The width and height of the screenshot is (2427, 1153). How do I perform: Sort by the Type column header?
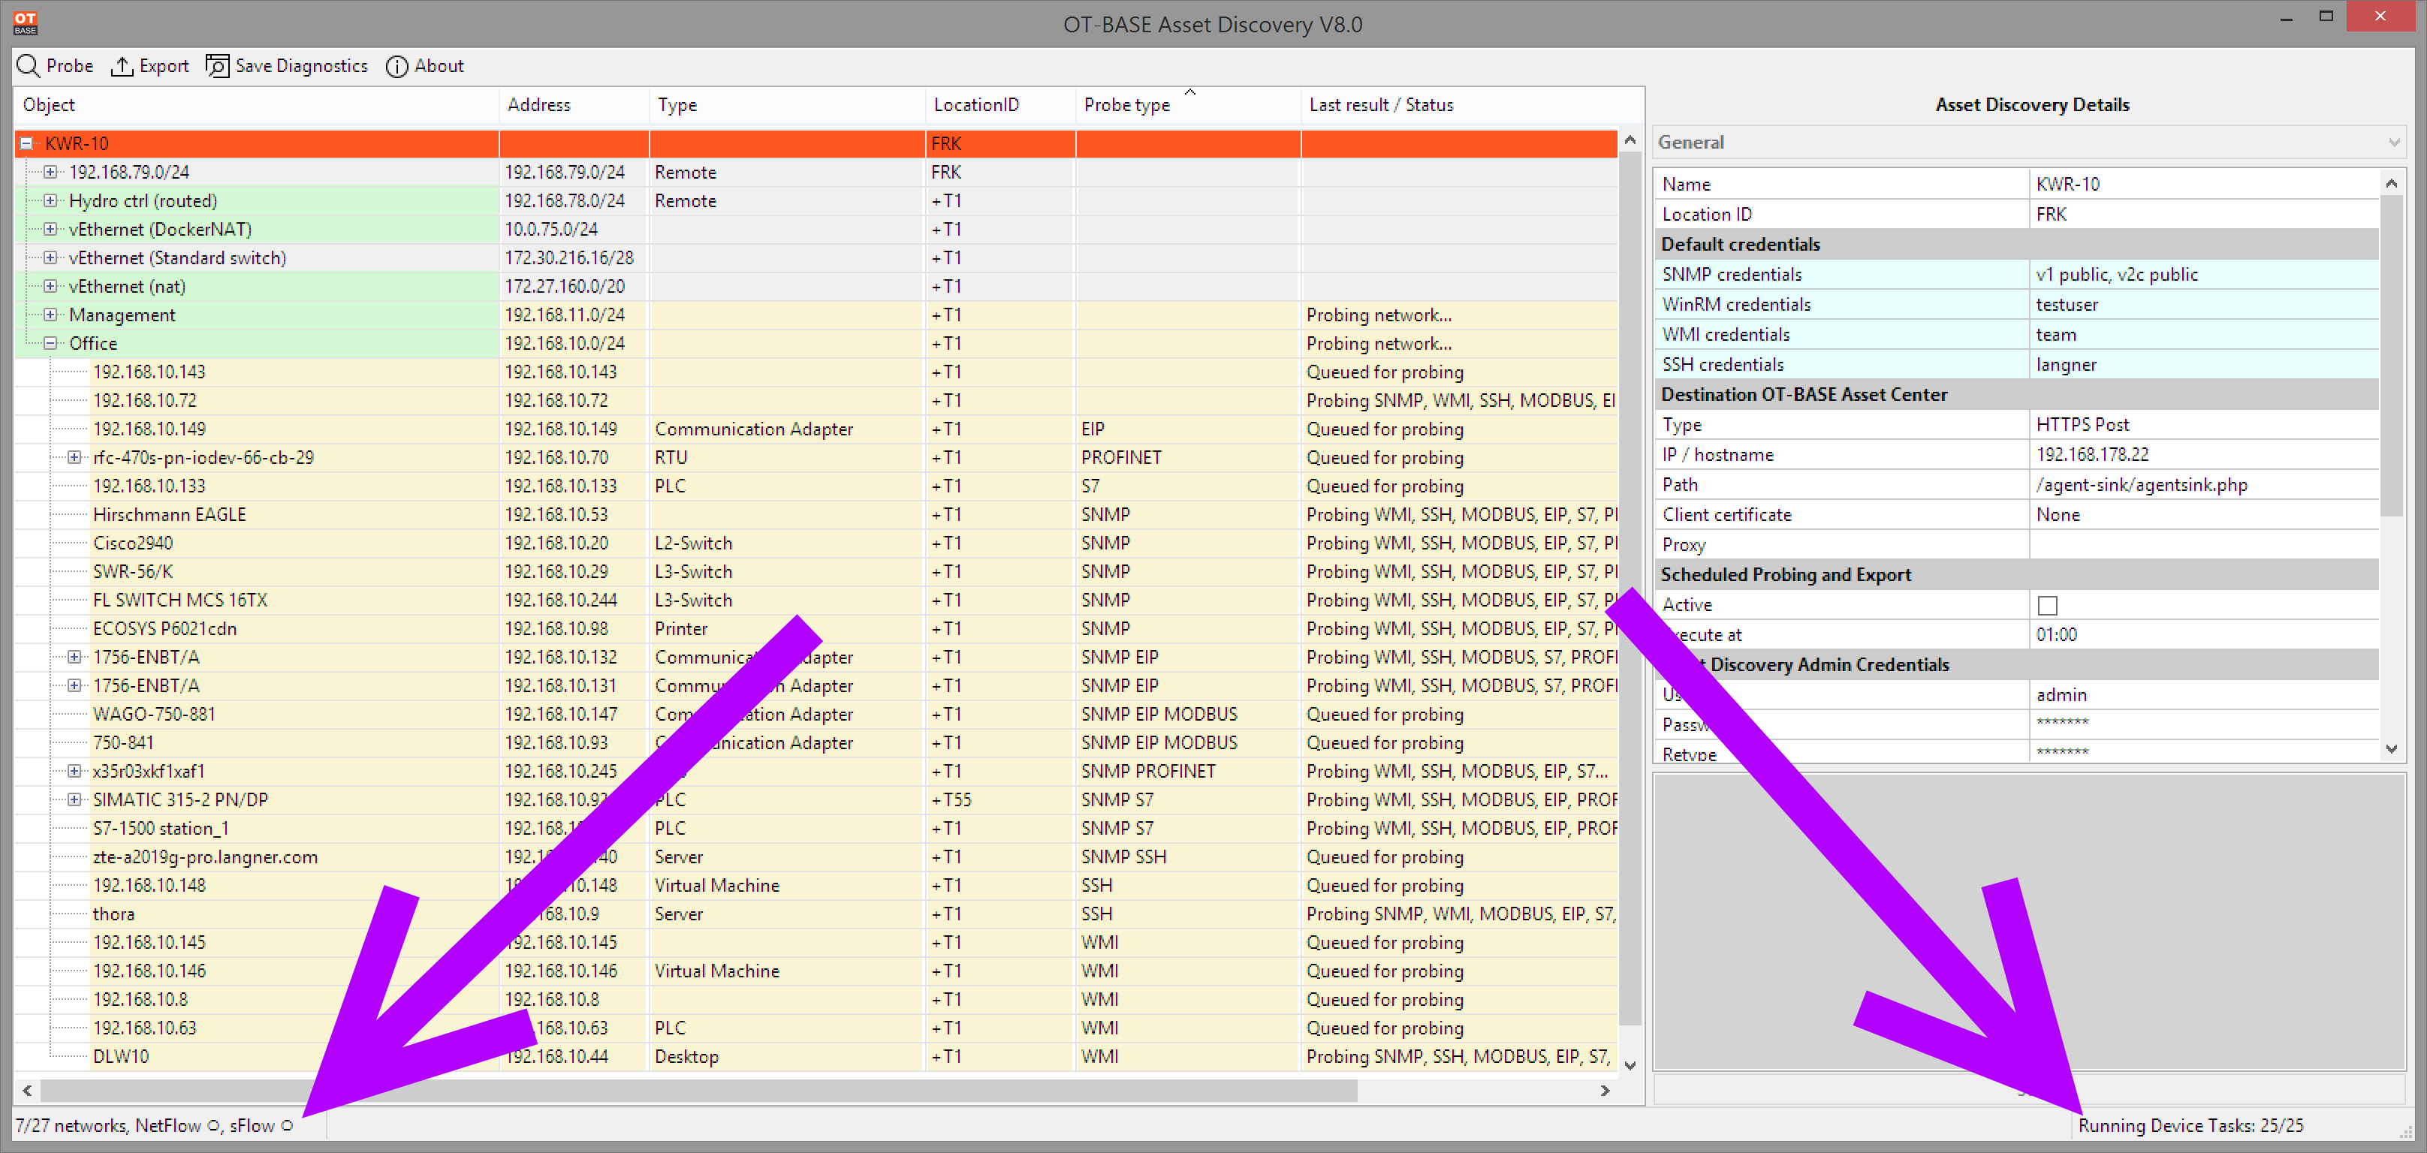(x=788, y=104)
